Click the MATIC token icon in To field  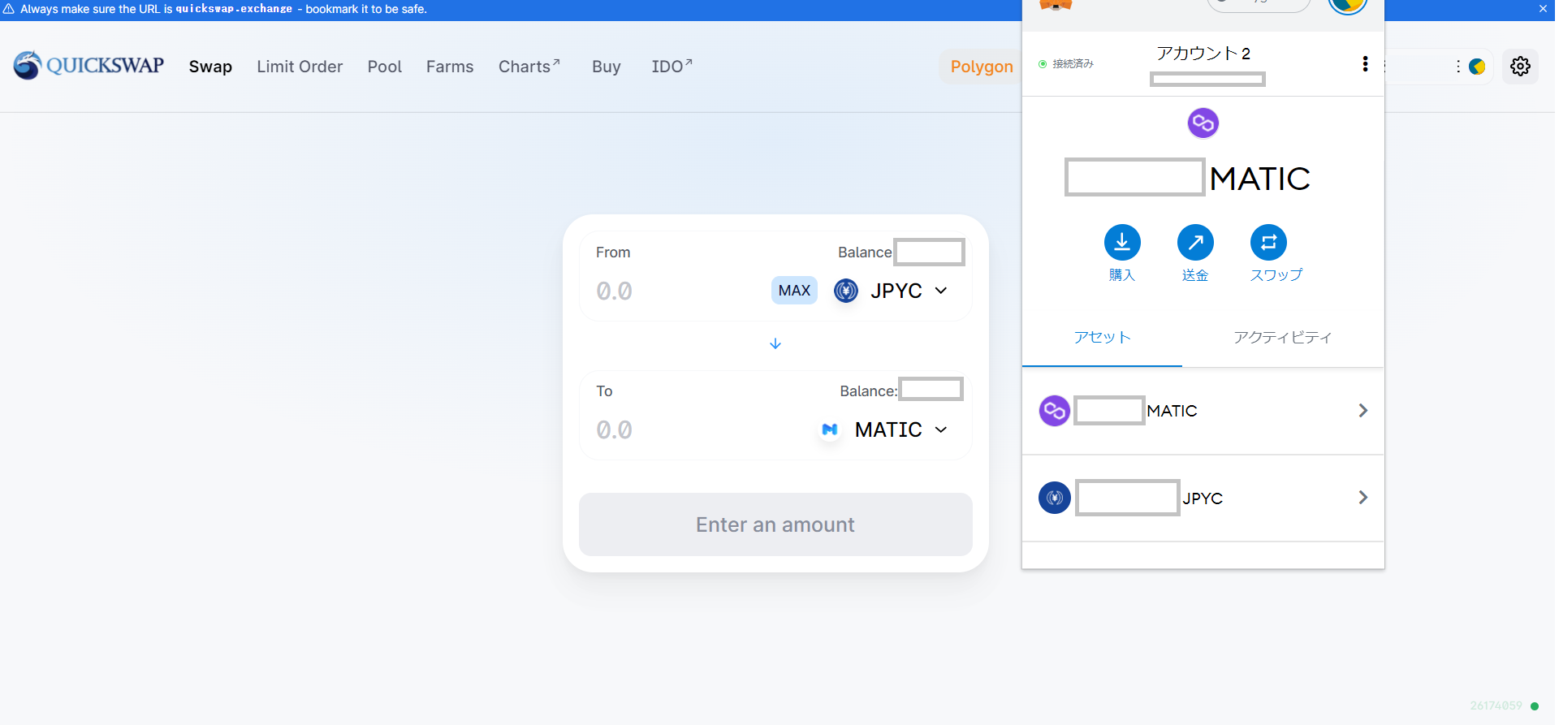pos(830,429)
